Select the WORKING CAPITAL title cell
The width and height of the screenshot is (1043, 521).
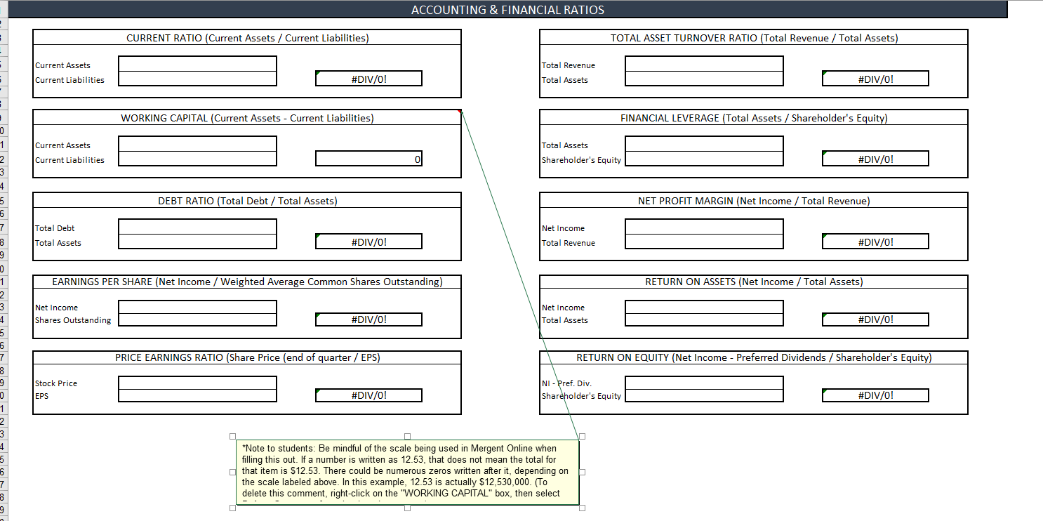coord(247,118)
